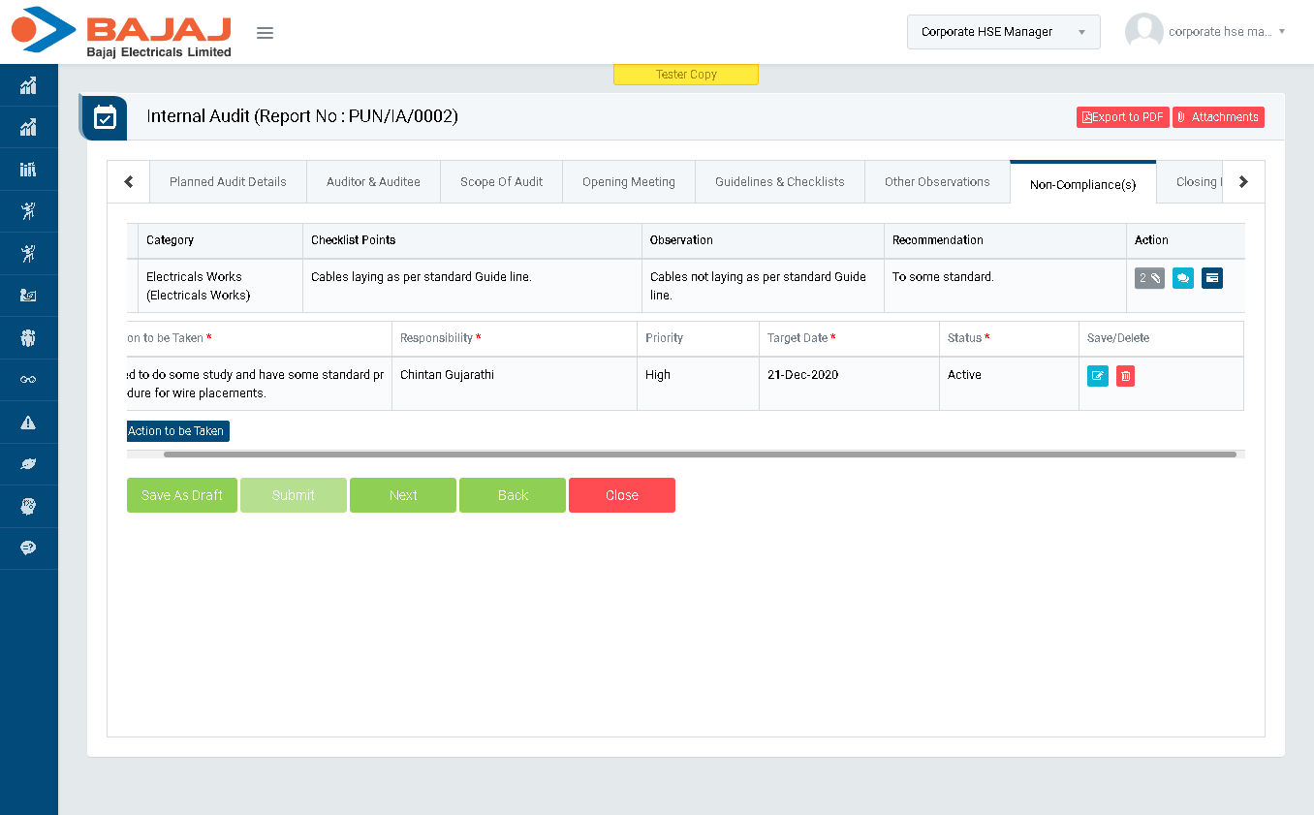Expand the corporate hse user profile menu

tap(1205, 32)
